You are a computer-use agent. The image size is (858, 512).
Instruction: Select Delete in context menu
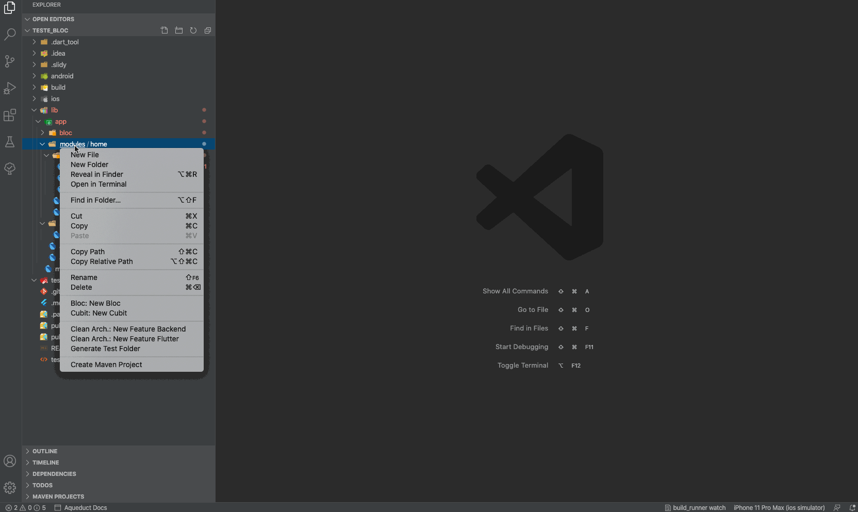[131, 287]
